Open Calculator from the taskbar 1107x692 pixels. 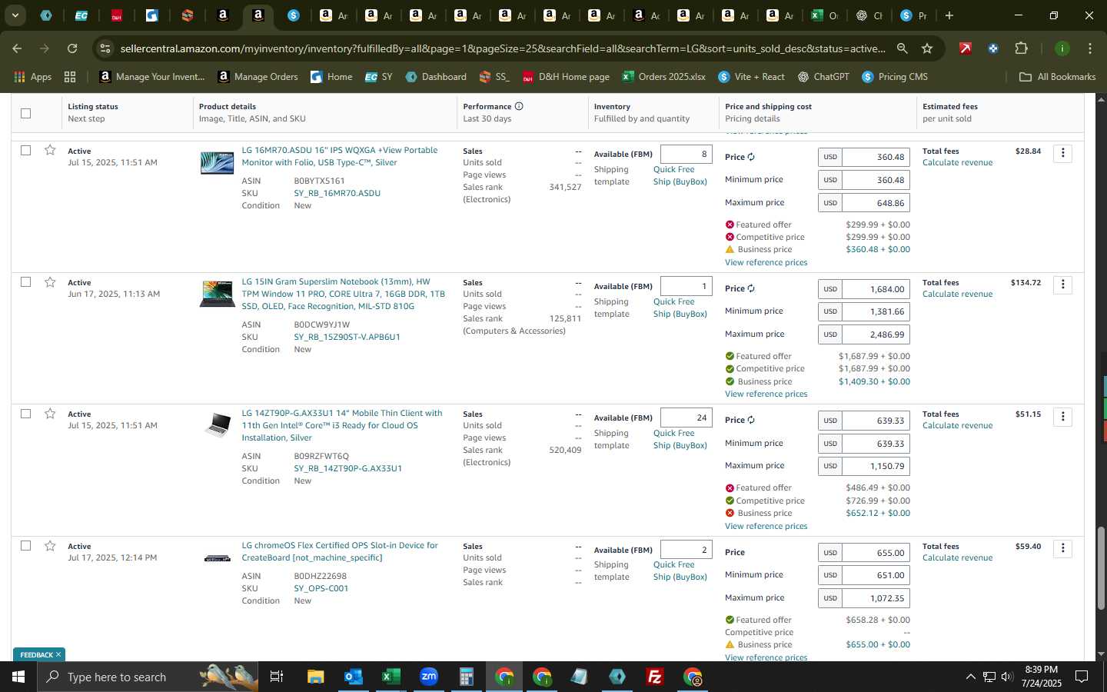(466, 677)
